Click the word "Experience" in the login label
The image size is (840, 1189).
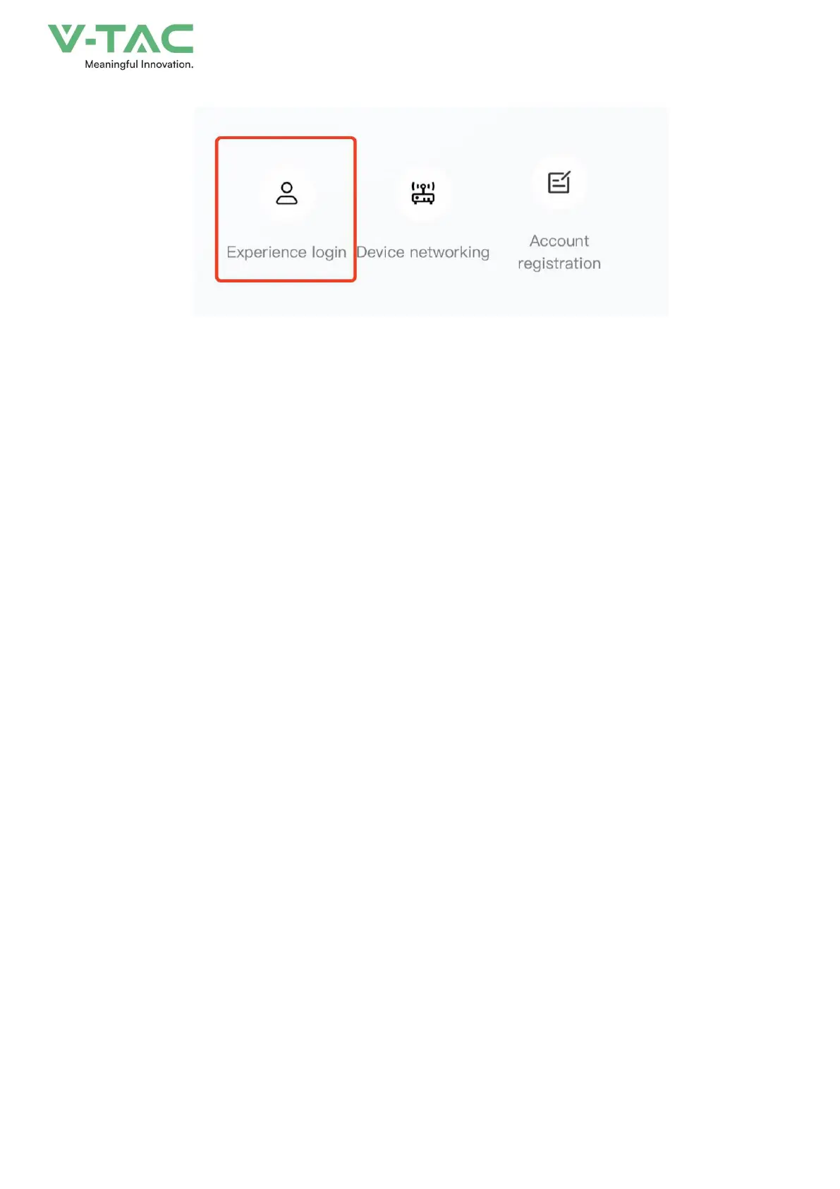[x=267, y=253]
